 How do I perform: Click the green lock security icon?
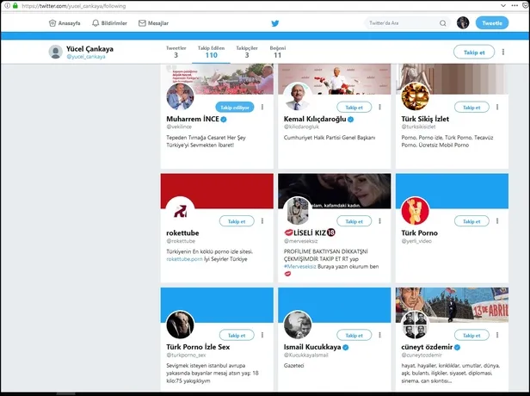[x=15, y=6]
